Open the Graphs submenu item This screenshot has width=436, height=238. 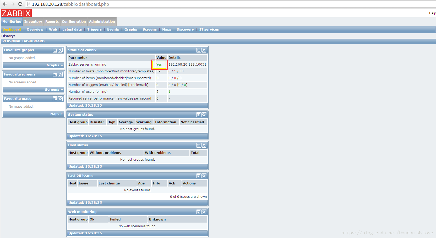tap(131, 30)
